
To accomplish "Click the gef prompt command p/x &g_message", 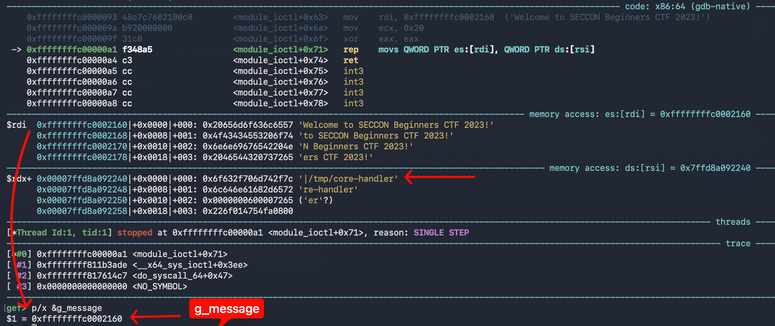I will (x=67, y=308).
